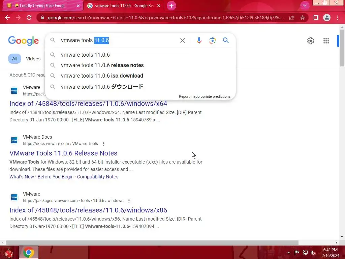Share this page from address bar
Screen dimensions: 345x259
pyautogui.click(x=292, y=18)
